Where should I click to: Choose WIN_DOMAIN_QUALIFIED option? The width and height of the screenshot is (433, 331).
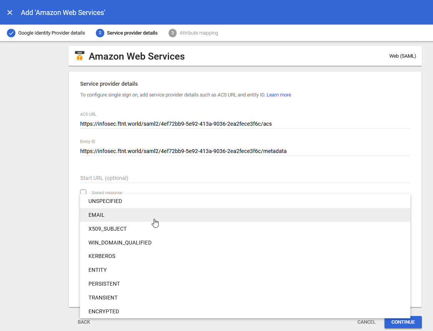[x=245, y=243]
